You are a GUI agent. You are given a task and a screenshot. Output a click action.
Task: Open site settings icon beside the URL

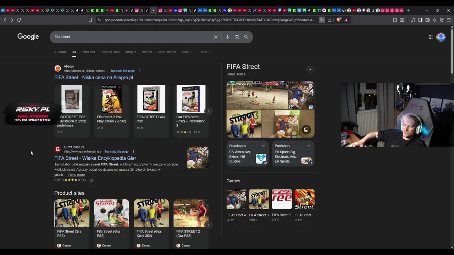click(99, 20)
